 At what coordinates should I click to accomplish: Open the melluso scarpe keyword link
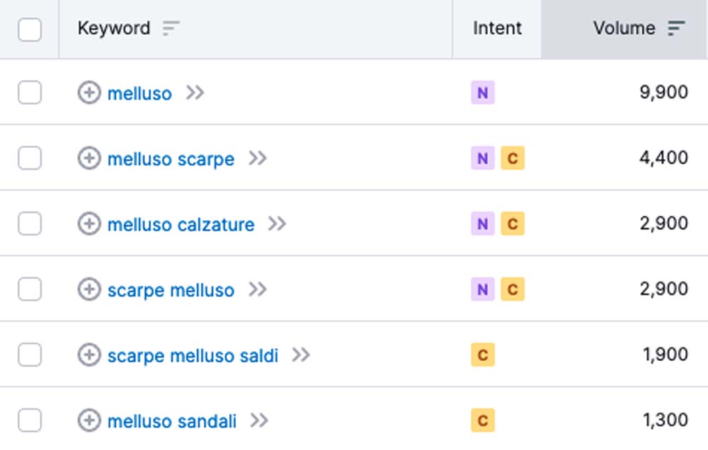click(171, 159)
